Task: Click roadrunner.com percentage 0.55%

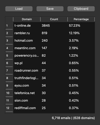Action: click(x=81, y=70)
